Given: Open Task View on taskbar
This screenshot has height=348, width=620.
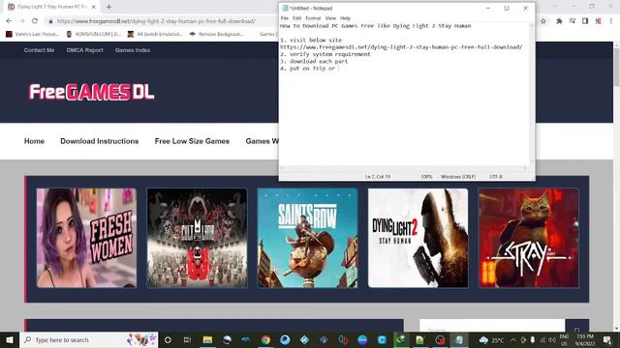Looking at the screenshot, I should coord(187,339).
